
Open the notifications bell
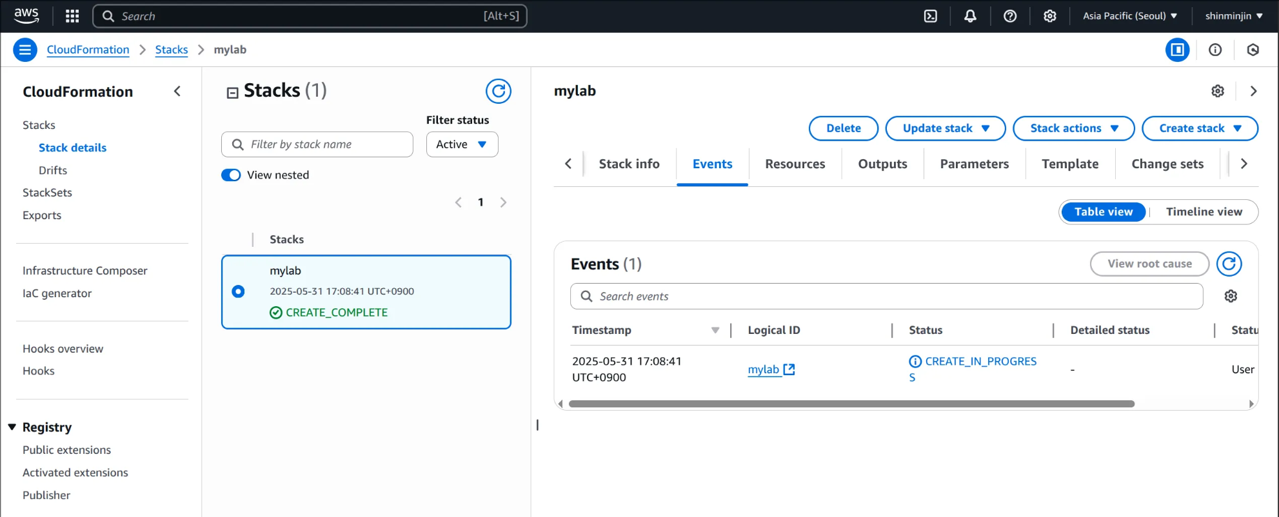click(970, 16)
